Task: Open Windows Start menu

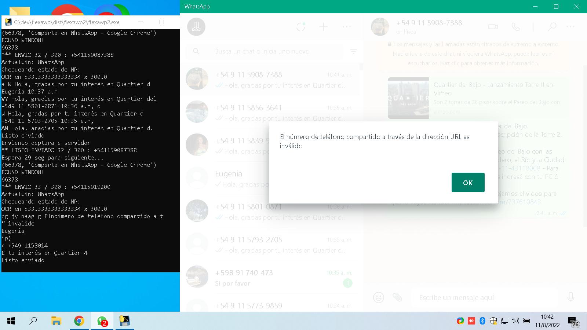Action: click(x=11, y=321)
